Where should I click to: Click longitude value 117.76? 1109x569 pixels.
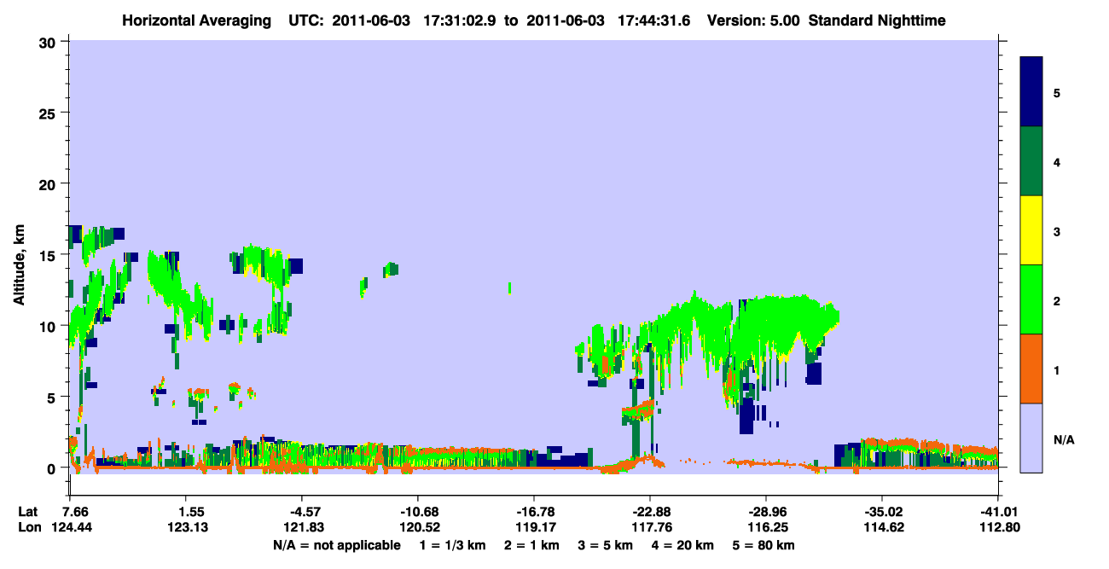(x=650, y=528)
